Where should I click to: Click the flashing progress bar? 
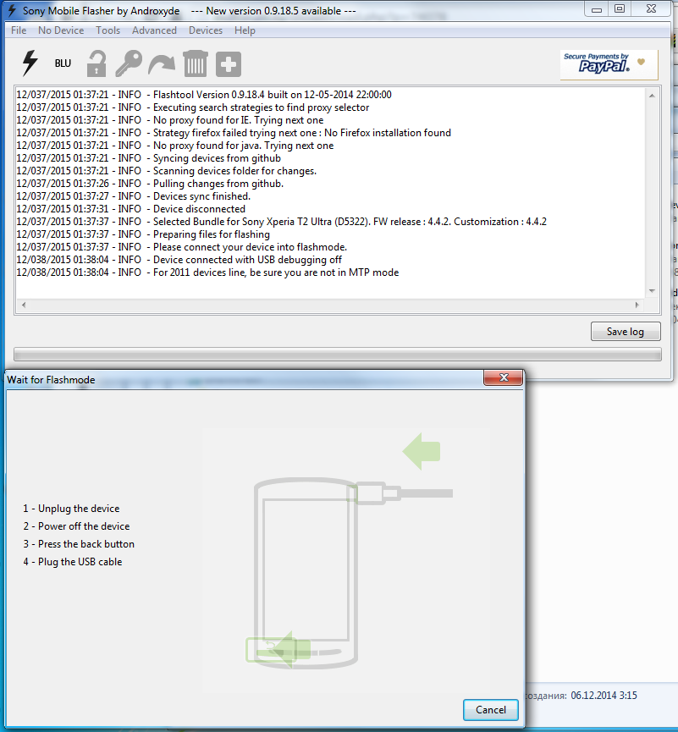point(338,355)
